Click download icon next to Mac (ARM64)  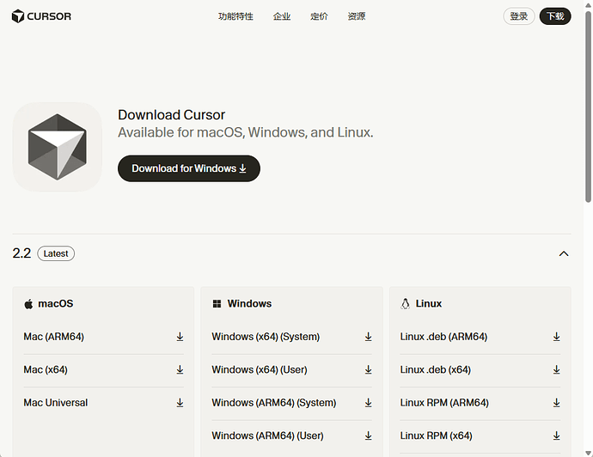click(x=180, y=337)
